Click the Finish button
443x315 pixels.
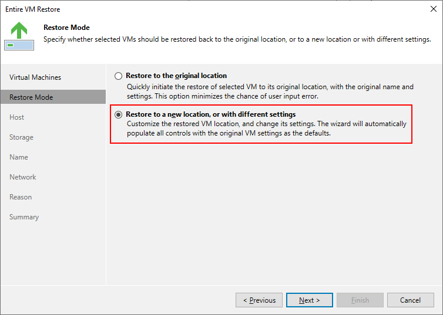[360, 300]
